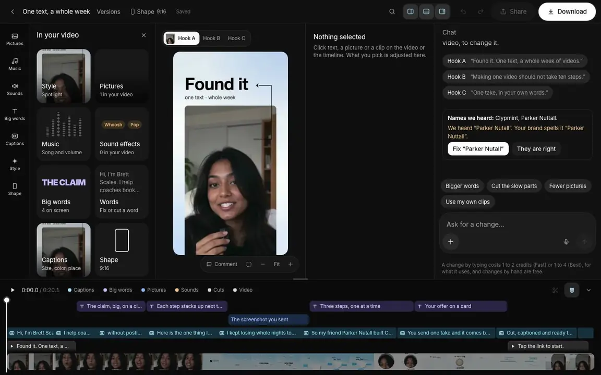Toggle Captions track filter
The width and height of the screenshot is (601, 375).
[x=81, y=290]
